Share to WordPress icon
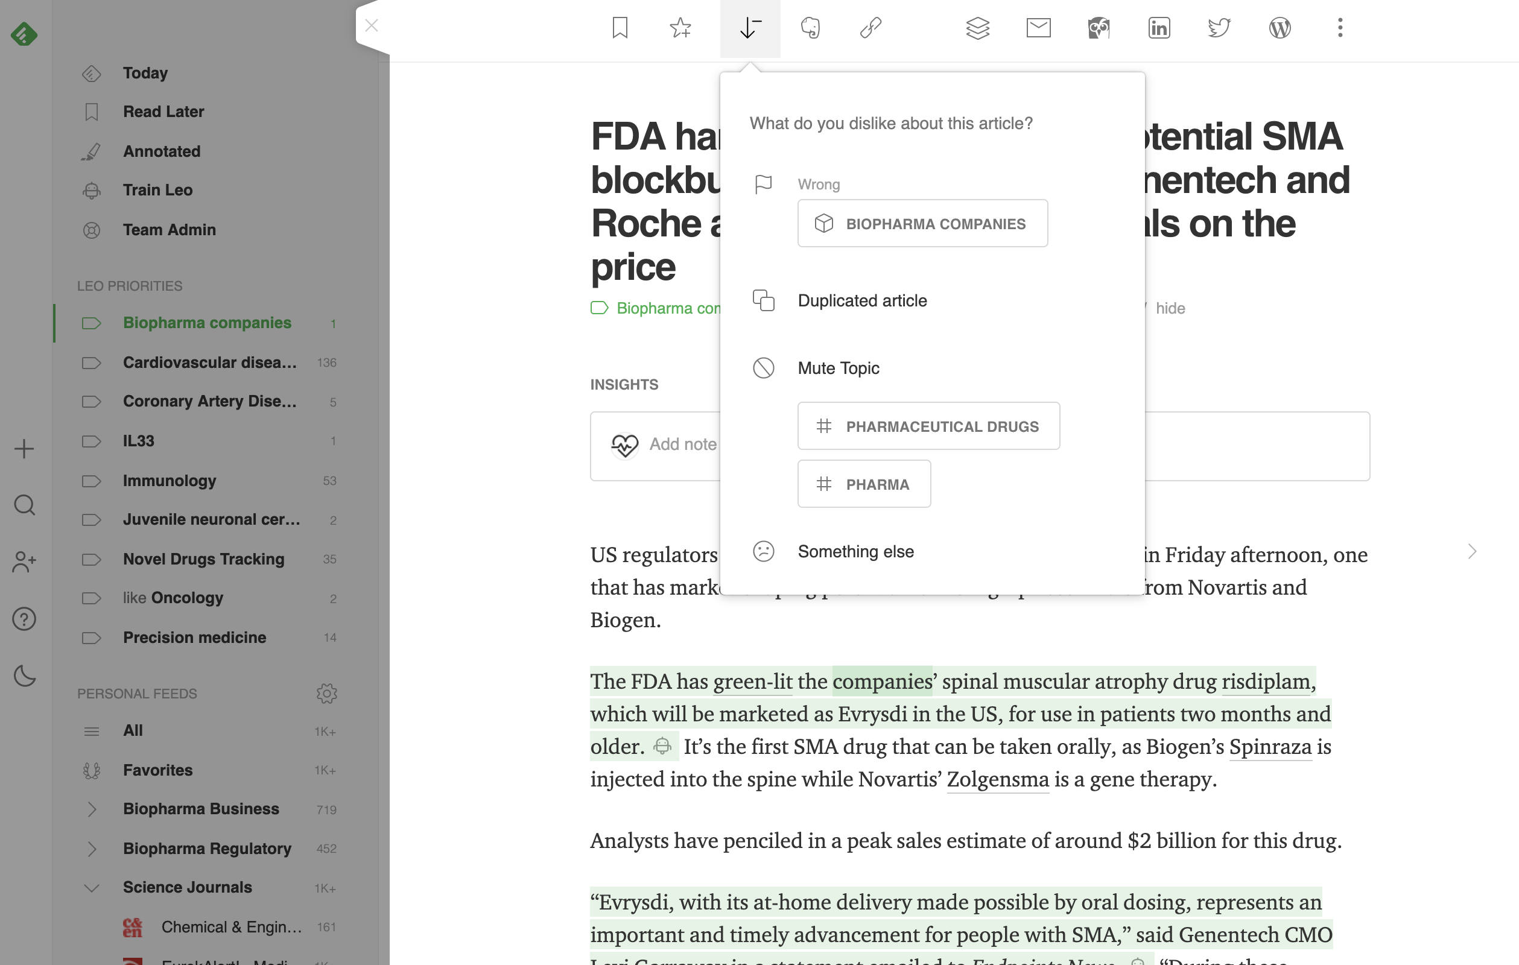Image resolution: width=1519 pixels, height=965 pixels. pos(1280,28)
